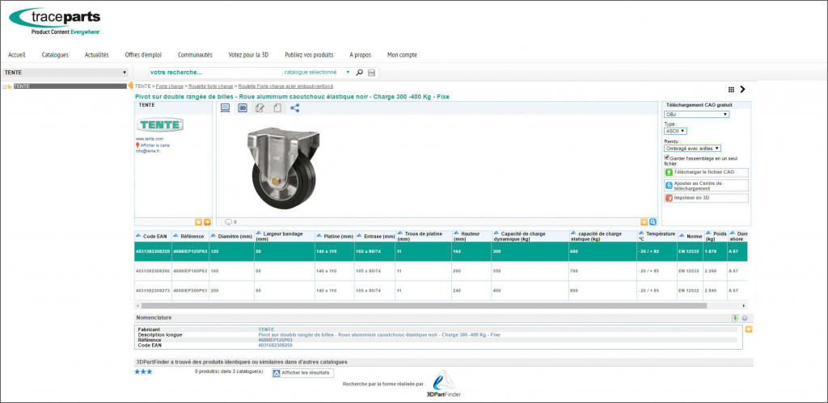Open the ASCII type dropdown
The image size is (828, 403).
tap(675, 131)
